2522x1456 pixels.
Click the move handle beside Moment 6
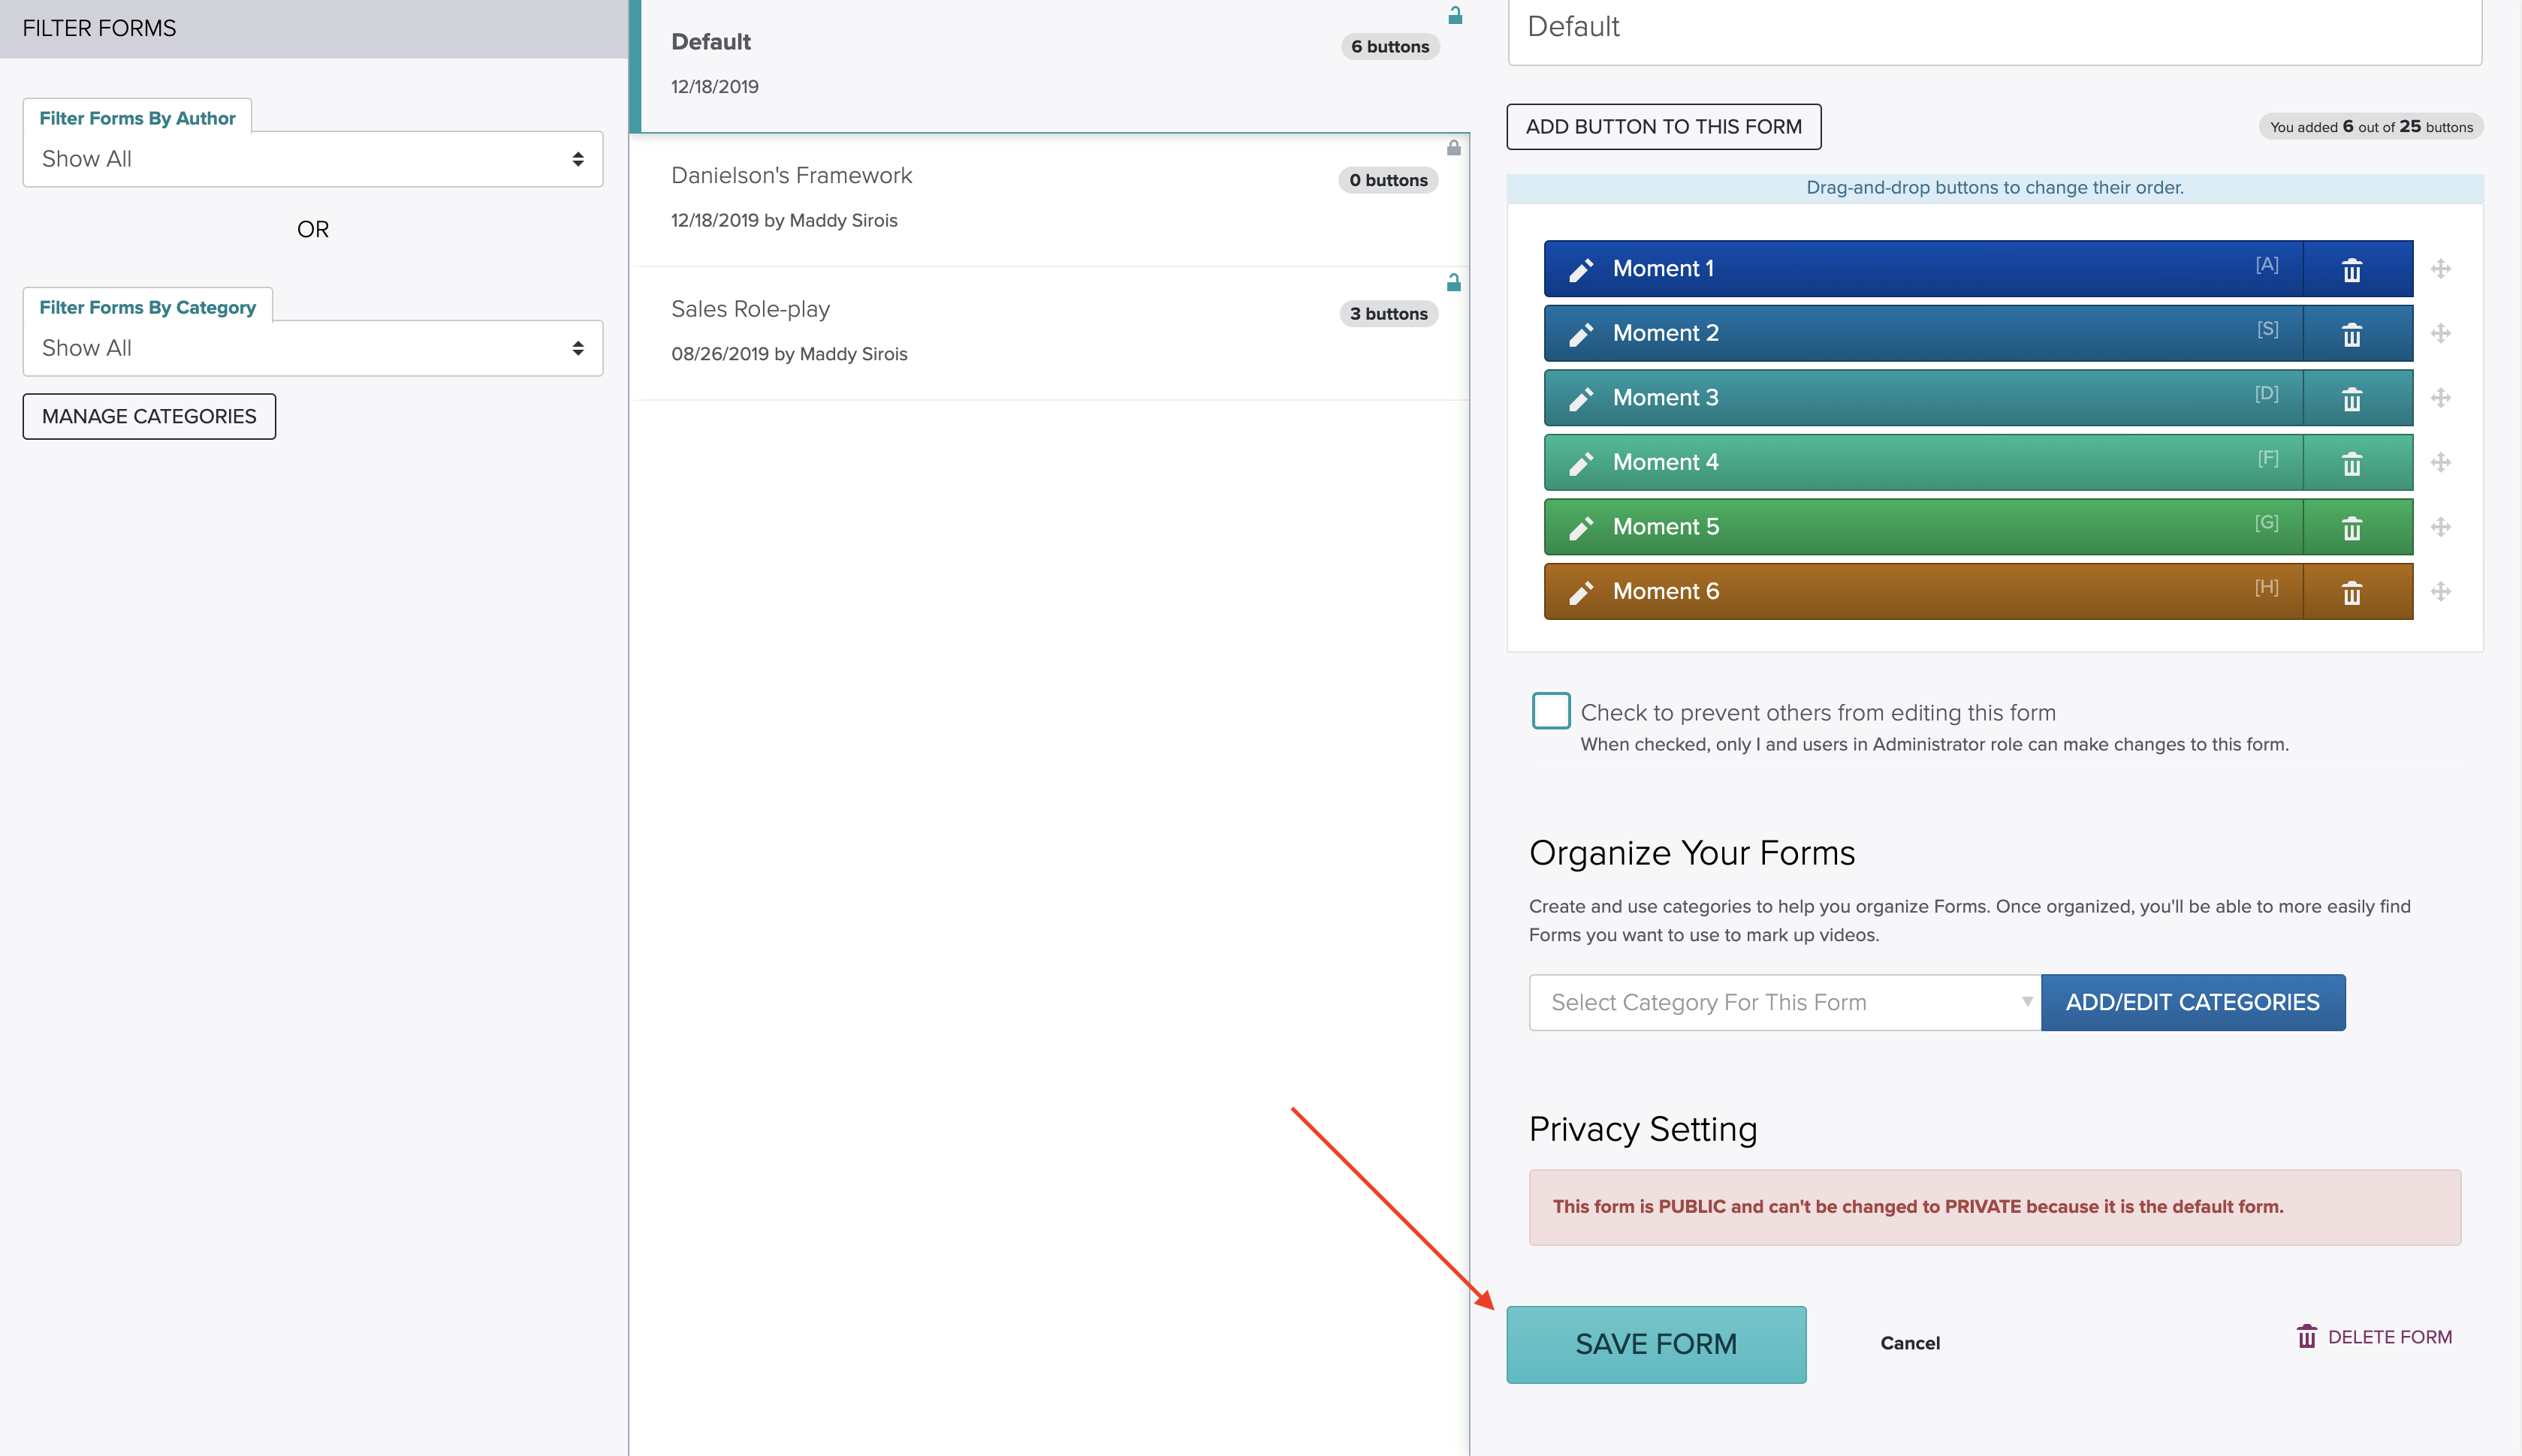click(x=2441, y=591)
